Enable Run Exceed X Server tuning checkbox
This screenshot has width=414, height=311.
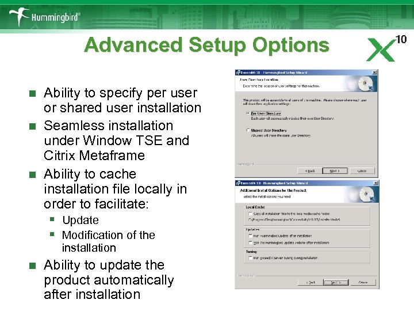pos(250,257)
